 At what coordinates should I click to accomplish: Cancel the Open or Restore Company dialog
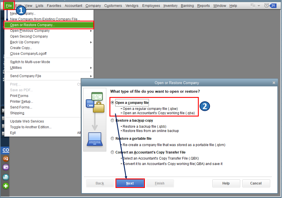[x=256, y=183]
